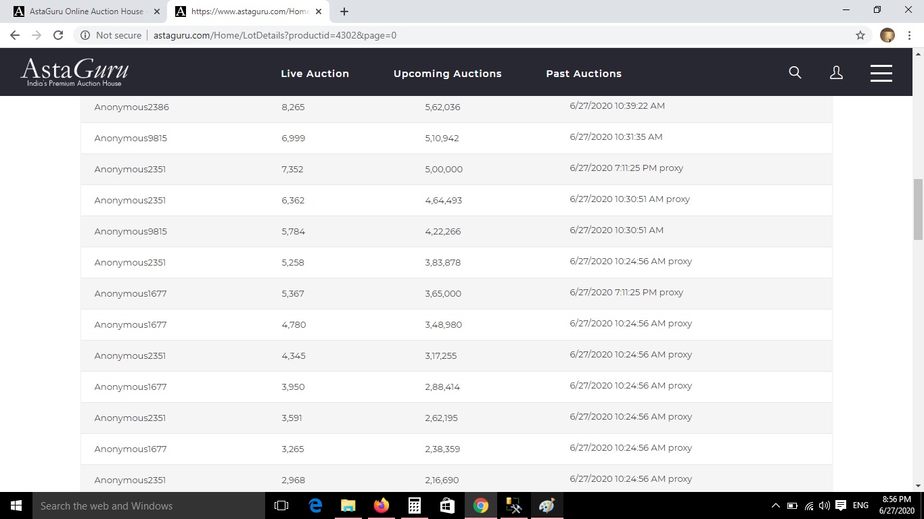
Task: Switch to AstaGuru Online Auction House tab
Action: pyautogui.click(x=85, y=11)
